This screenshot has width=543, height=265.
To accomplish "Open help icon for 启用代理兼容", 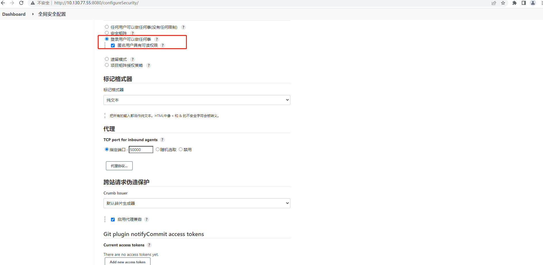I will click(147, 219).
